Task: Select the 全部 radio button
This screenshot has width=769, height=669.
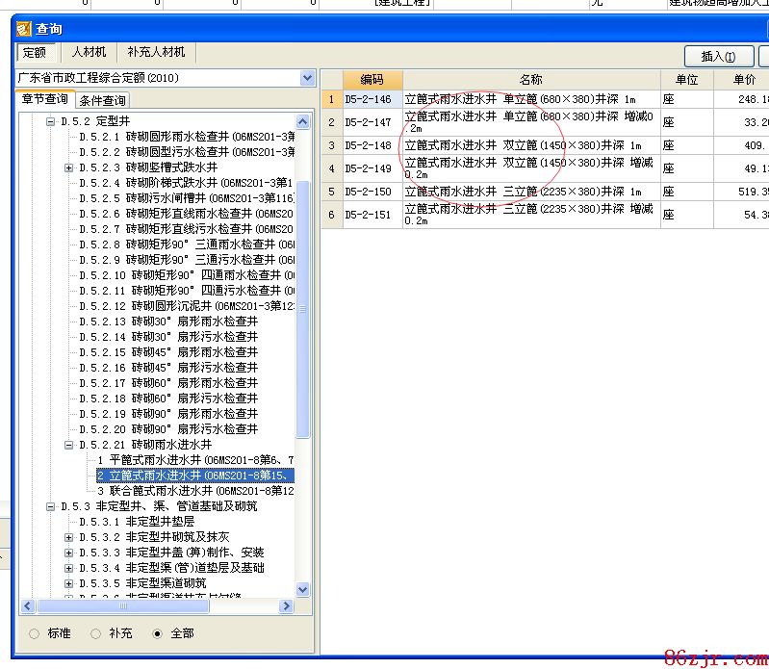Action: pyautogui.click(x=159, y=633)
